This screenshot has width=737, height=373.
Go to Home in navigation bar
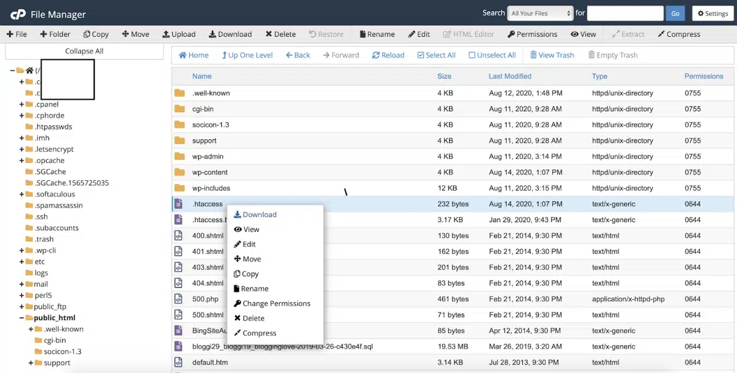pyautogui.click(x=193, y=55)
